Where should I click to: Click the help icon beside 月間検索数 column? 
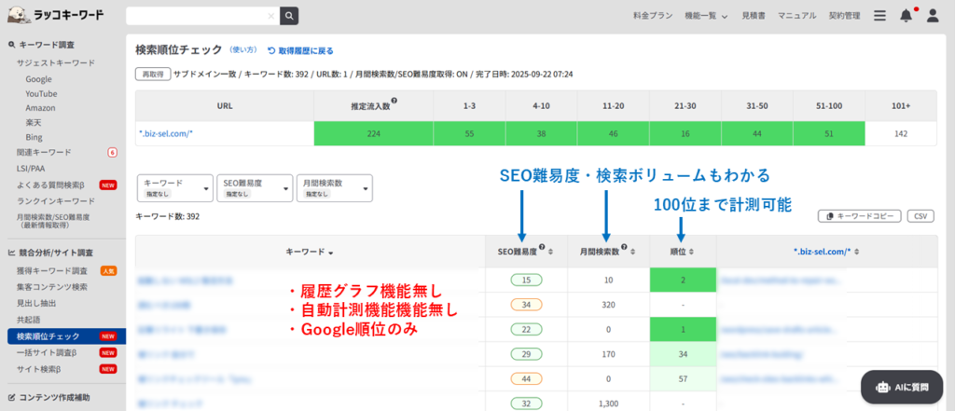point(623,248)
